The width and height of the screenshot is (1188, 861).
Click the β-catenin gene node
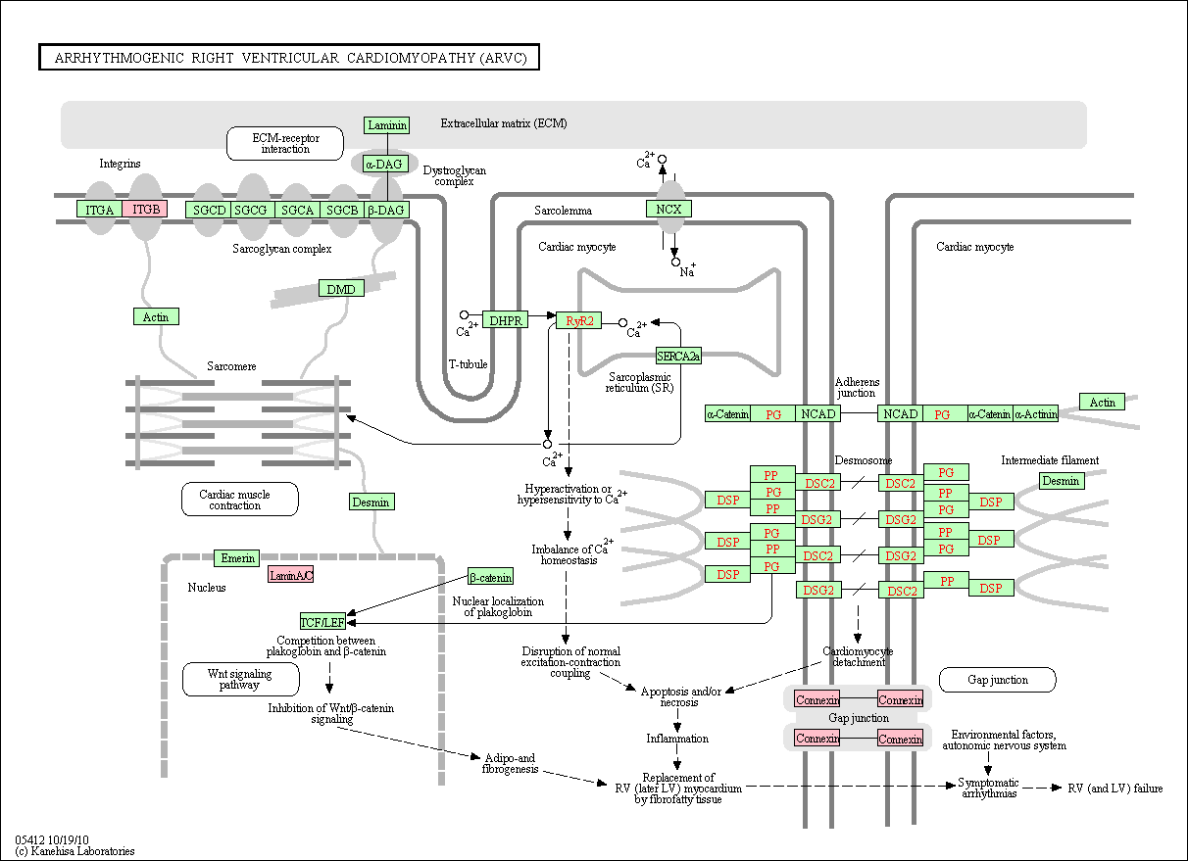pos(490,577)
